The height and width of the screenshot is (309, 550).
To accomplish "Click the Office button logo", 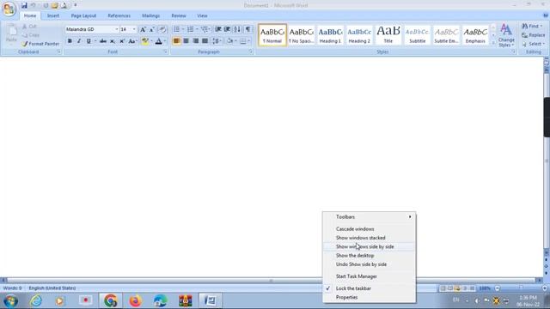I will [x=9, y=9].
